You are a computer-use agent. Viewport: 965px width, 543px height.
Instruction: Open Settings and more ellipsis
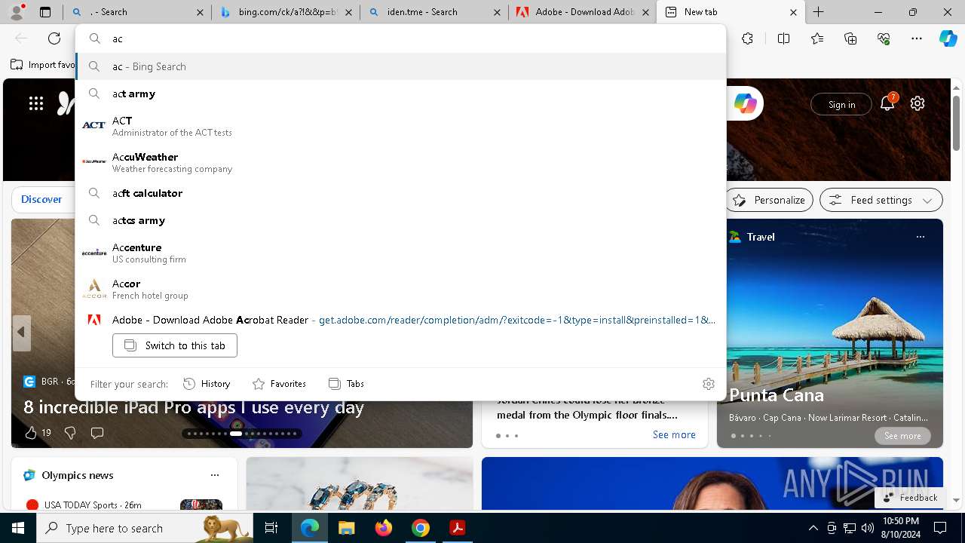[917, 38]
